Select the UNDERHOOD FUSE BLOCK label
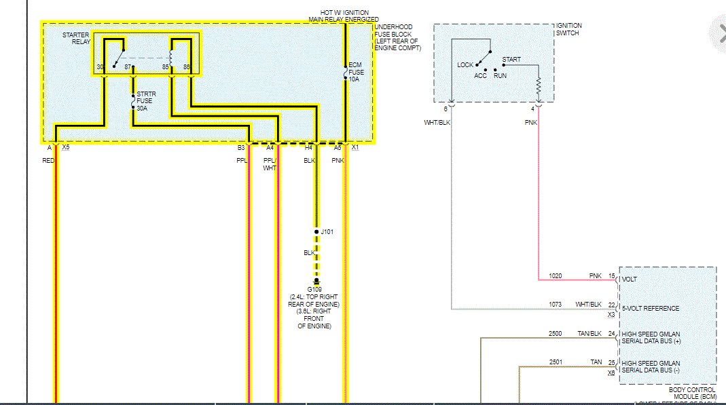 [398, 37]
